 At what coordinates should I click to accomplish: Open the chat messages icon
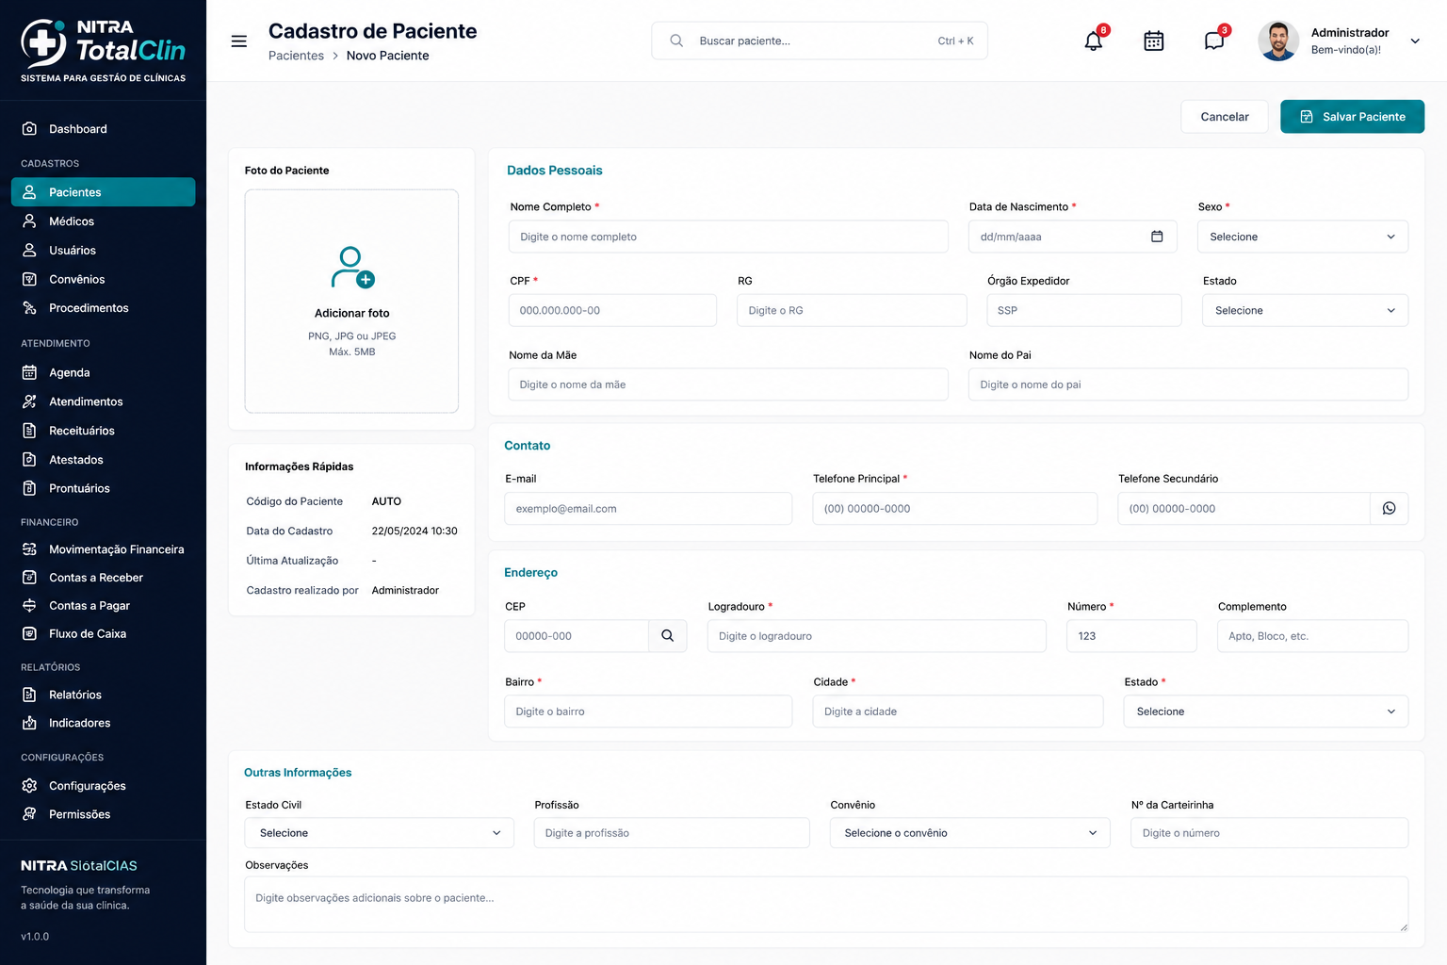click(1214, 41)
